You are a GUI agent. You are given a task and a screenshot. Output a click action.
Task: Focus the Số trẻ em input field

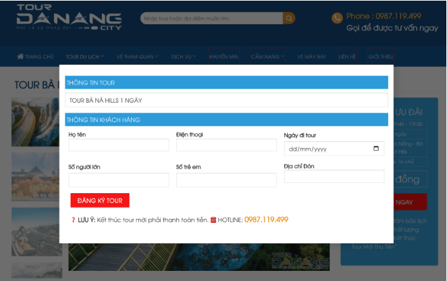pyautogui.click(x=226, y=180)
